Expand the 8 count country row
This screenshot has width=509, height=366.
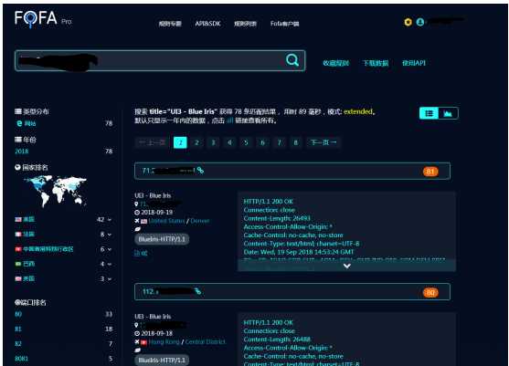click(110, 235)
